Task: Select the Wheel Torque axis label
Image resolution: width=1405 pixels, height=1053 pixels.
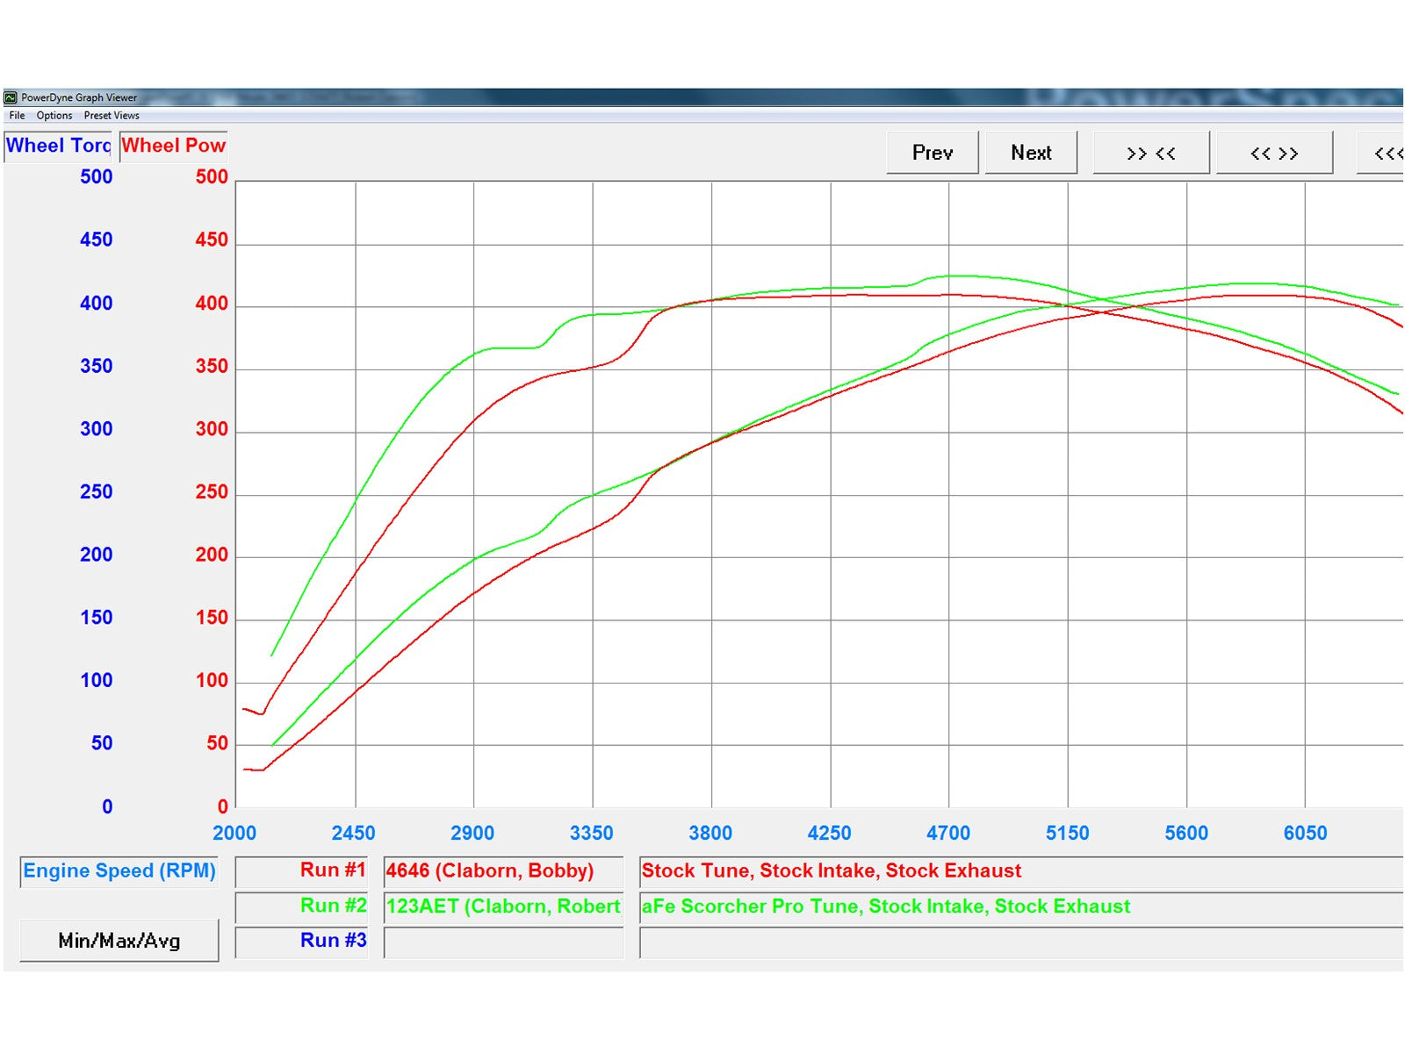Action: 58,146
